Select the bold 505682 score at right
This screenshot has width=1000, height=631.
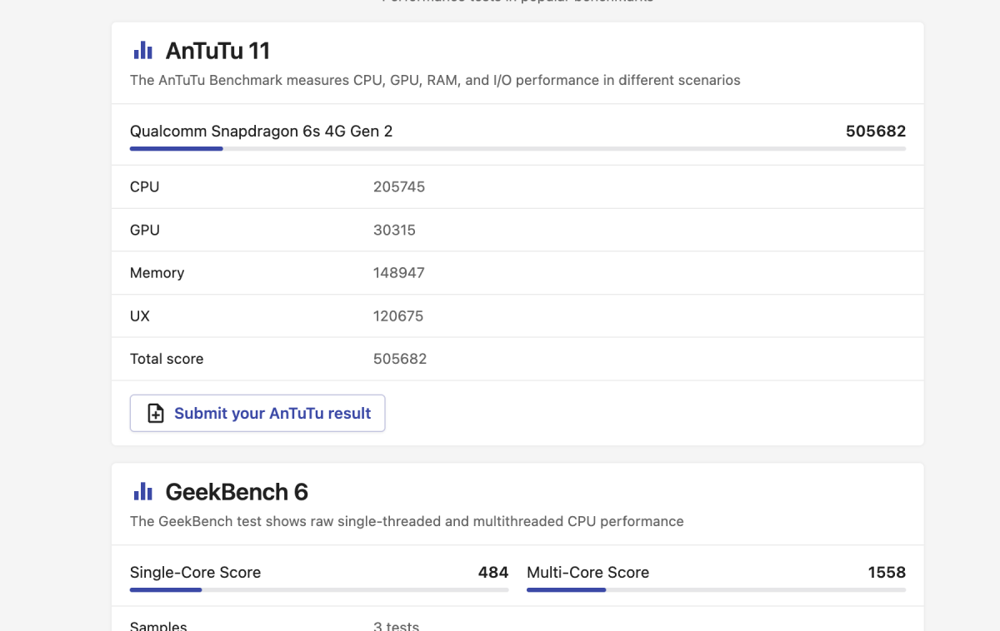coord(876,131)
